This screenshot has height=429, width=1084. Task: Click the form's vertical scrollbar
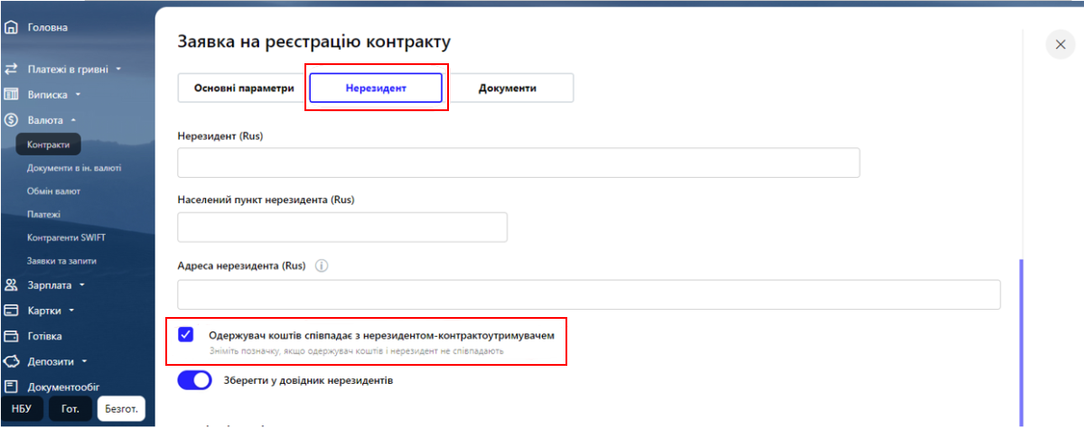pyautogui.click(x=1022, y=341)
